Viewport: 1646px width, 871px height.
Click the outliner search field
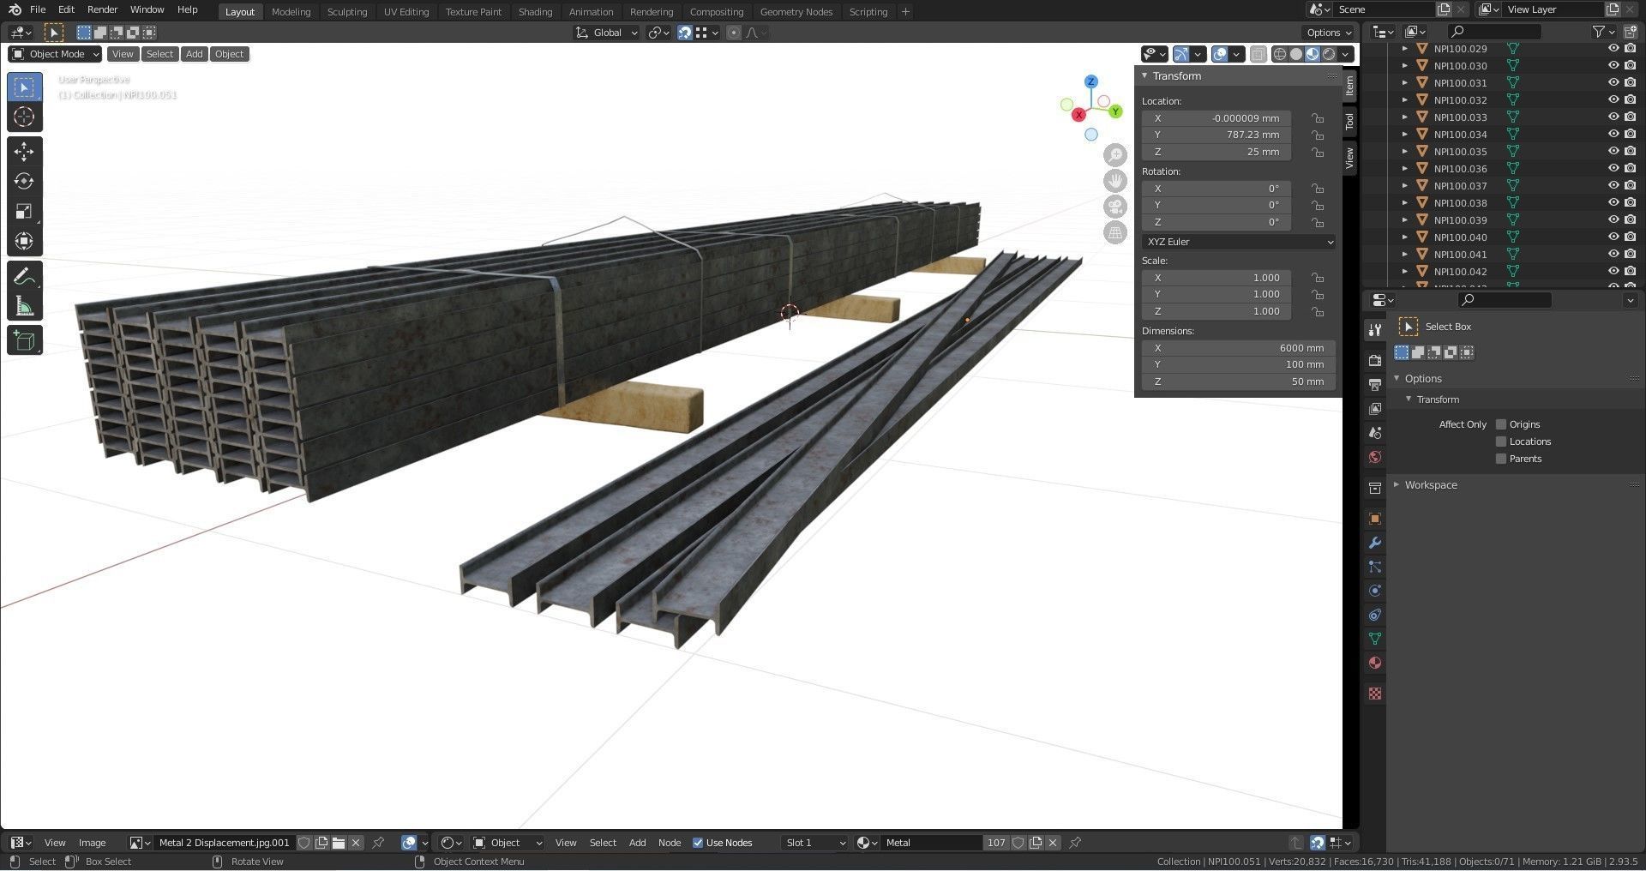(x=1493, y=32)
